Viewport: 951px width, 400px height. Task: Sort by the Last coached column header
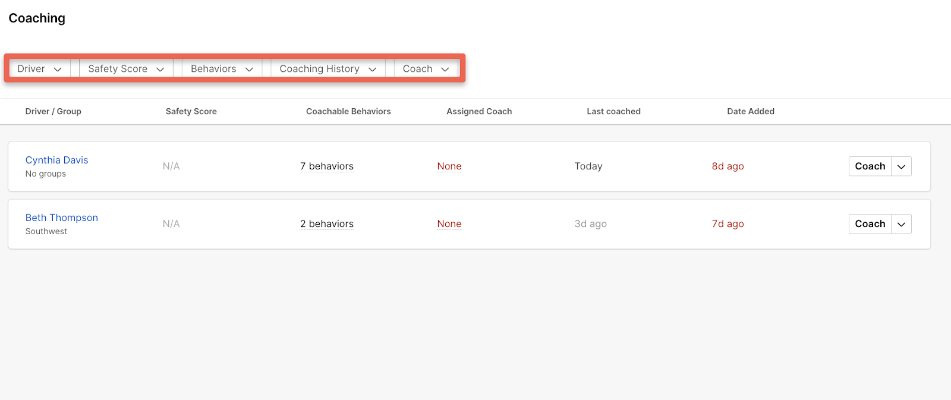coord(613,111)
